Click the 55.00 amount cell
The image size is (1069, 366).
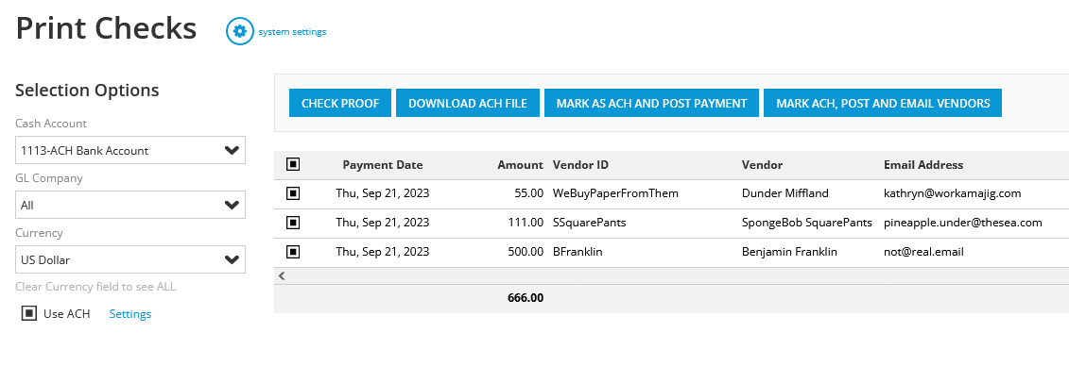point(529,193)
